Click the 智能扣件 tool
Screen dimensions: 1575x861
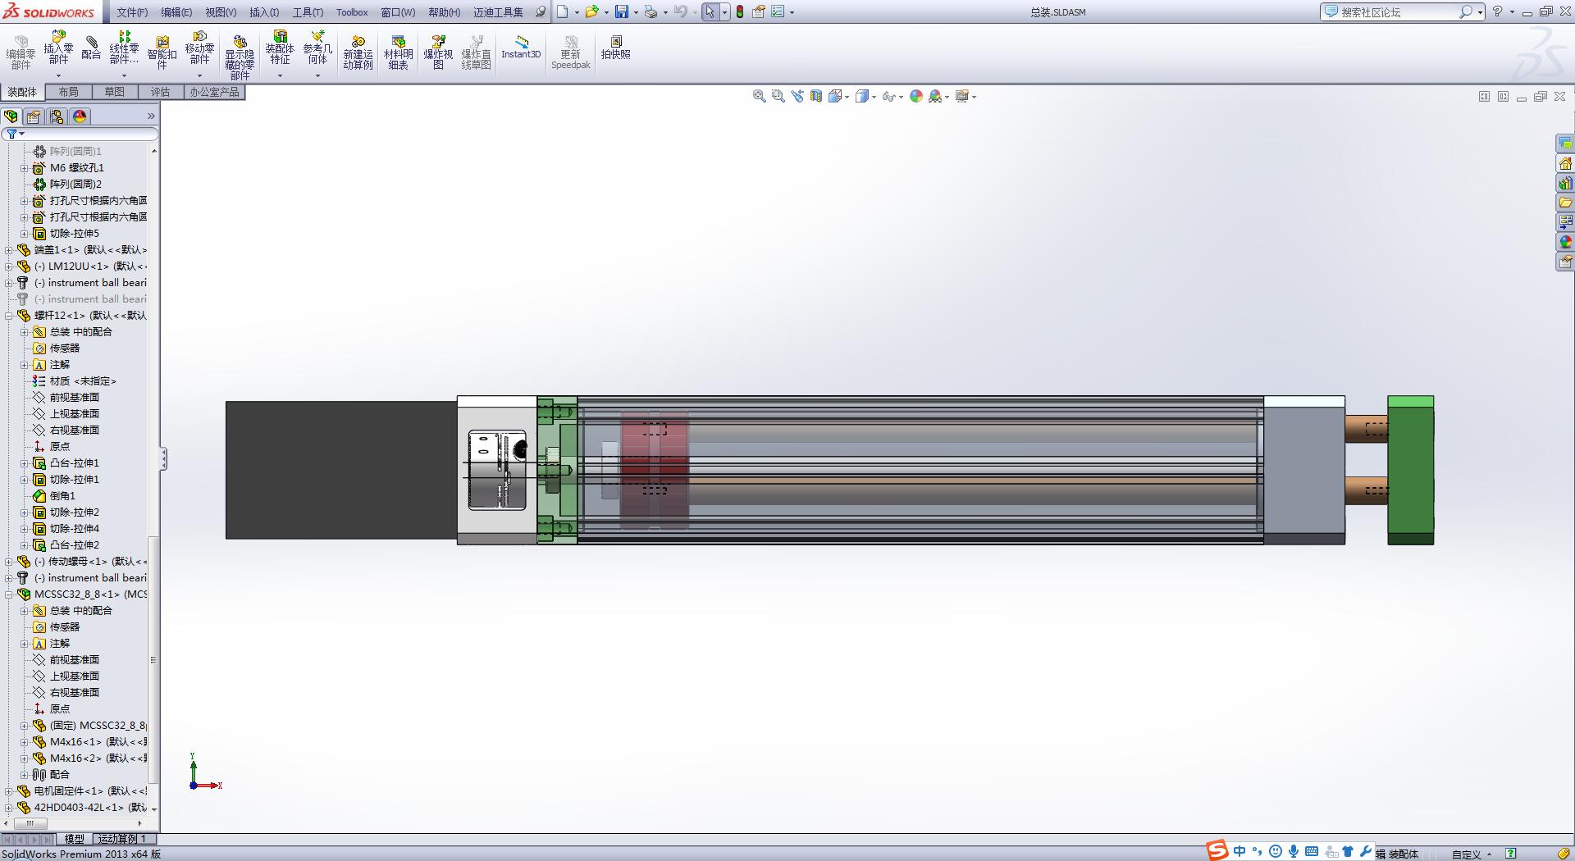(162, 52)
